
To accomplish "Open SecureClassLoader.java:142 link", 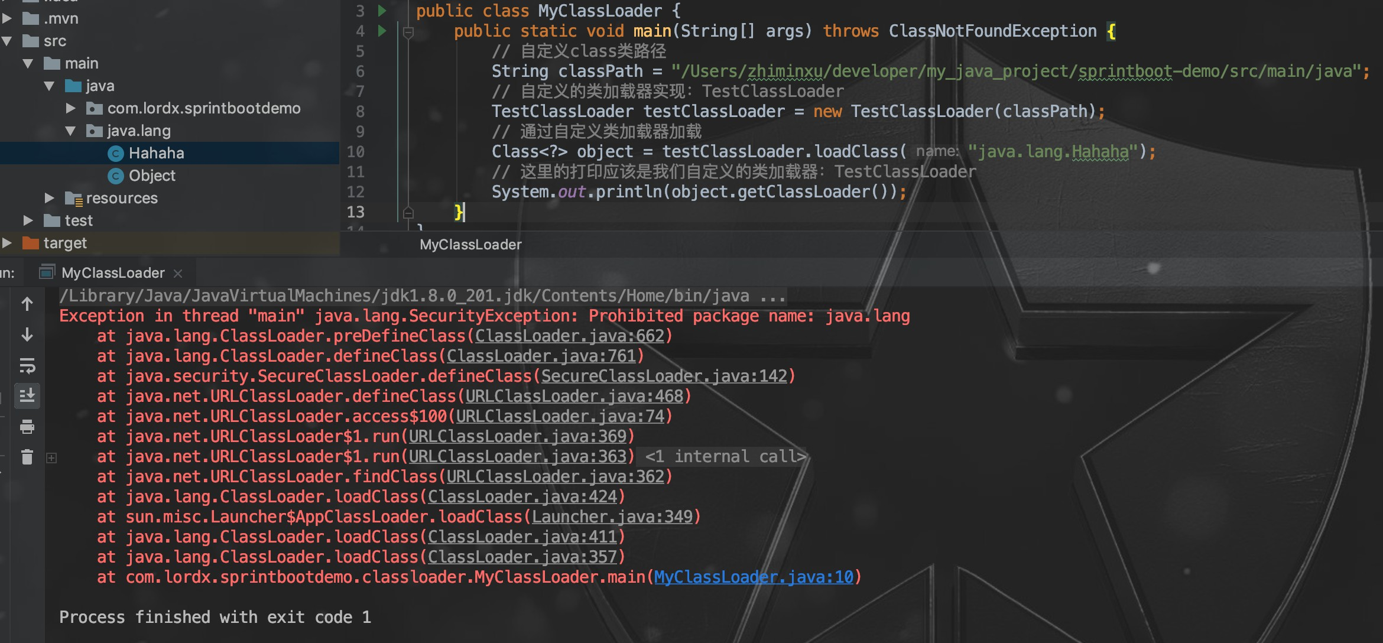I will pos(664,376).
